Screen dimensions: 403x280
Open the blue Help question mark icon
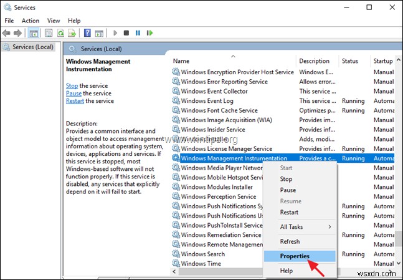(87, 33)
